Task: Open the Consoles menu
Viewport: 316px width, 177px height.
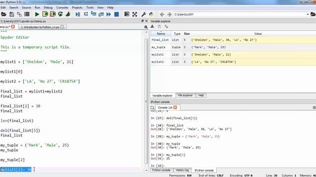Action: point(62,7)
